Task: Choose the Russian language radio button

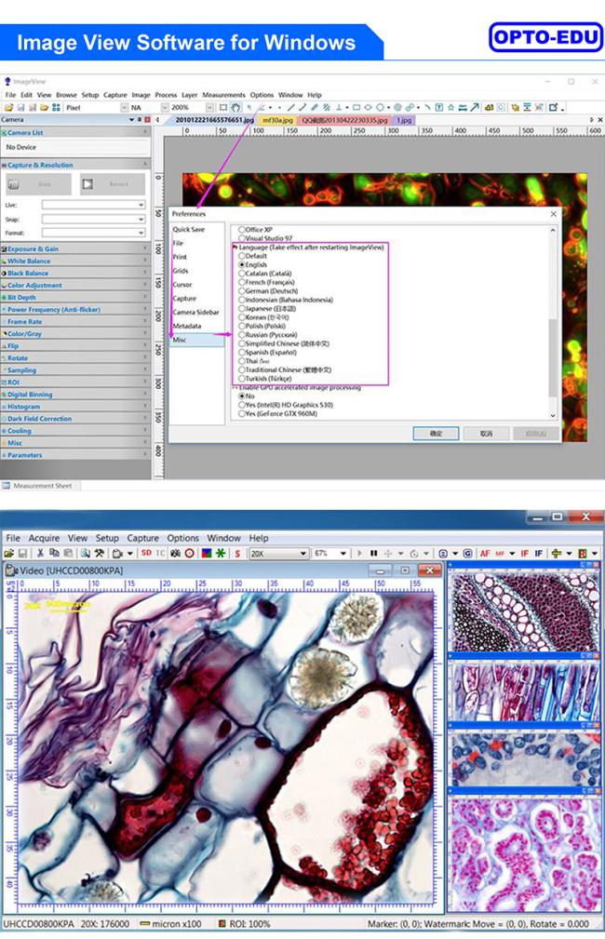Action: pos(243,334)
